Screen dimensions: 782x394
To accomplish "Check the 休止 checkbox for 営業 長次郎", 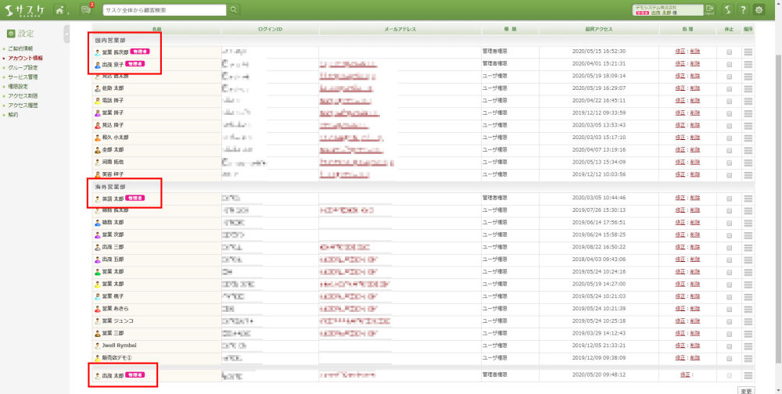I will (x=730, y=52).
